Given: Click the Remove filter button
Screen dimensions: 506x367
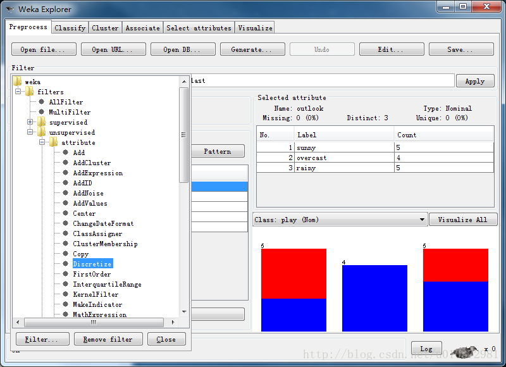Looking at the screenshot, I should 108,339.
